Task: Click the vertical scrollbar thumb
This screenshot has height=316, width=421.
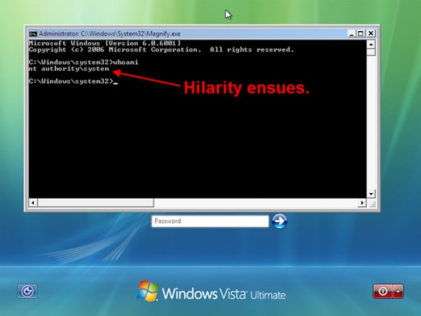Action: [x=370, y=52]
